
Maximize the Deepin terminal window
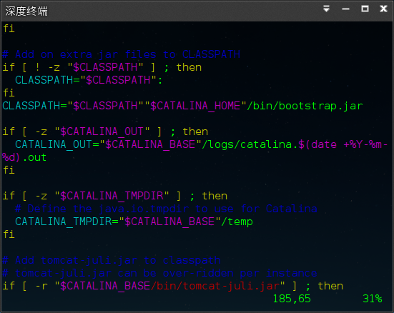pyautogui.click(x=365, y=9)
